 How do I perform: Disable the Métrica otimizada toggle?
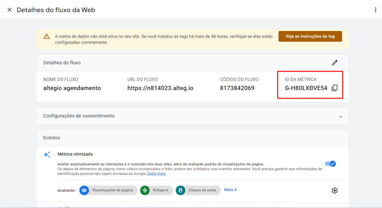(330, 164)
